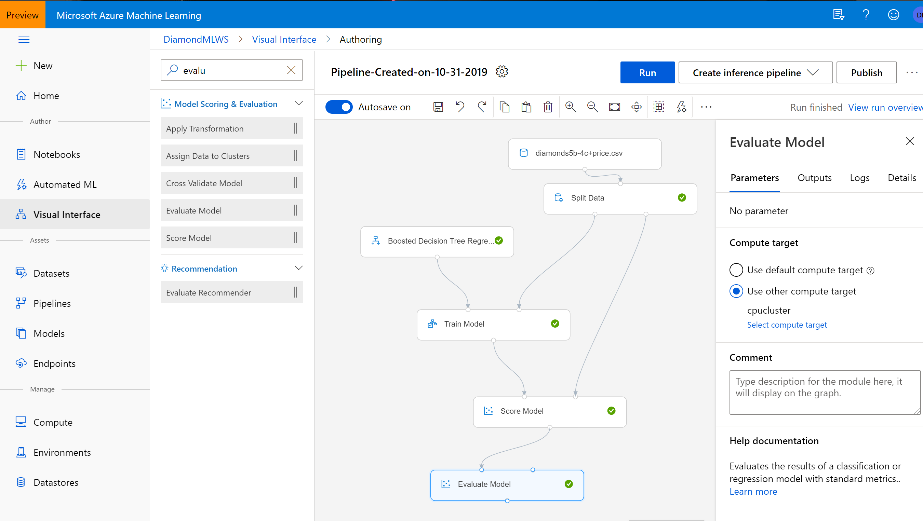Toggle Autosave off
Viewport: 923px width, 521px height.
(x=339, y=107)
